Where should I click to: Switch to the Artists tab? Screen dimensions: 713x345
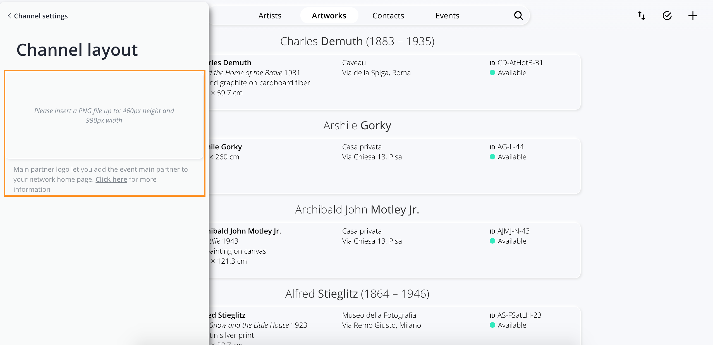click(x=270, y=16)
